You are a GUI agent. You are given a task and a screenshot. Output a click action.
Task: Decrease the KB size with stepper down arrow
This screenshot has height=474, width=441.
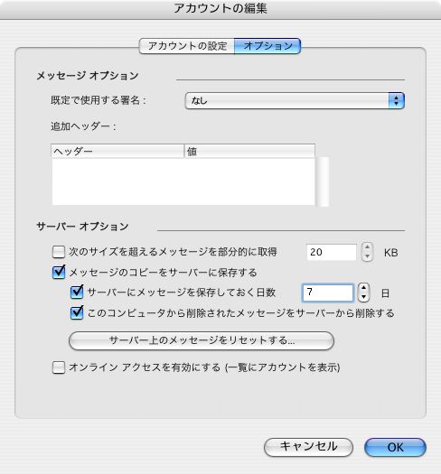pyautogui.click(x=367, y=256)
